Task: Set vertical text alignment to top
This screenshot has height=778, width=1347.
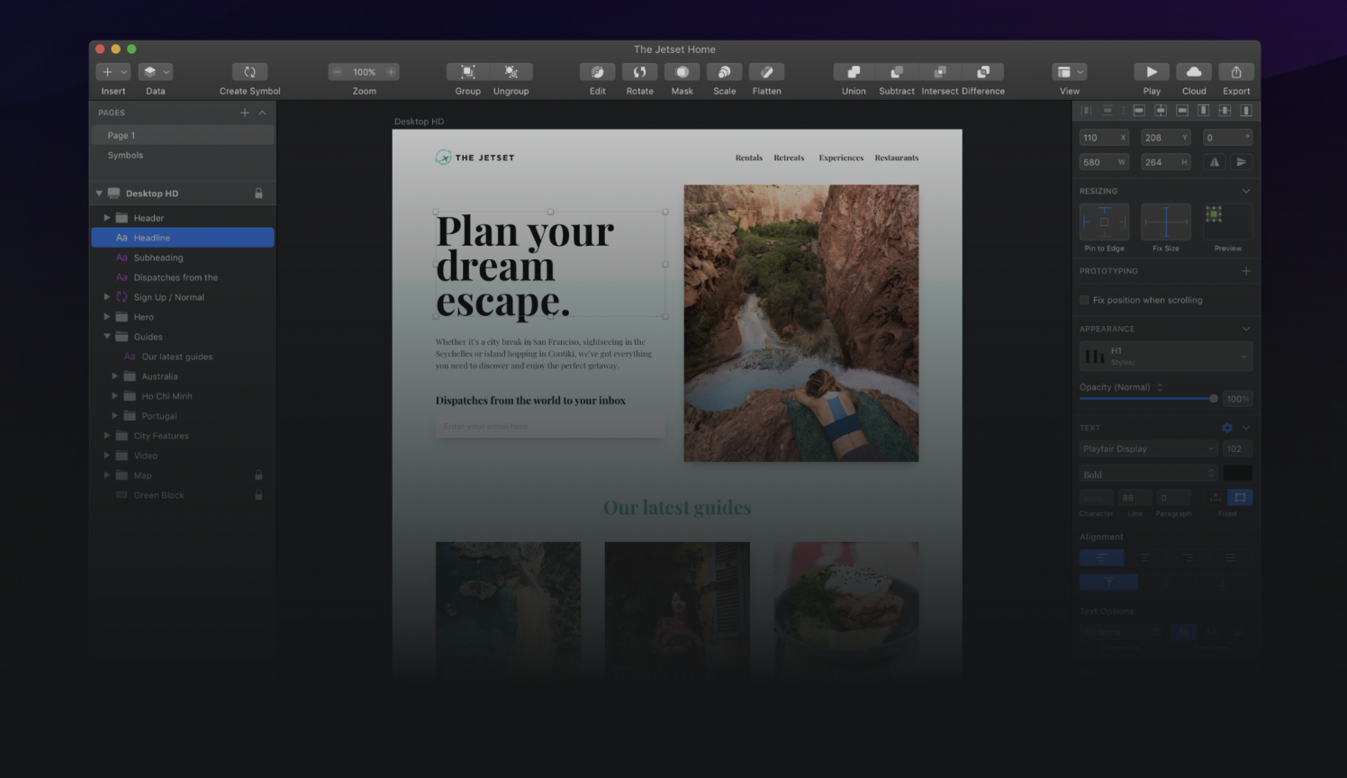Action: click(1108, 583)
